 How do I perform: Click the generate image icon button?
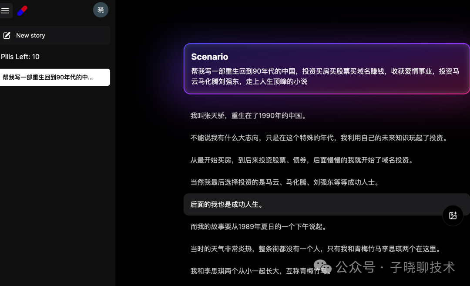(x=453, y=215)
